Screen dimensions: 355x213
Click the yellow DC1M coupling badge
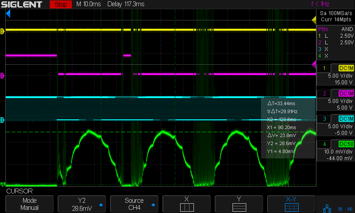[x=346, y=68]
